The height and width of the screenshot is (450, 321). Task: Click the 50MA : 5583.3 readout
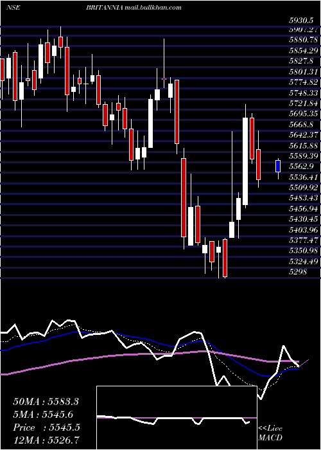click(46, 402)
